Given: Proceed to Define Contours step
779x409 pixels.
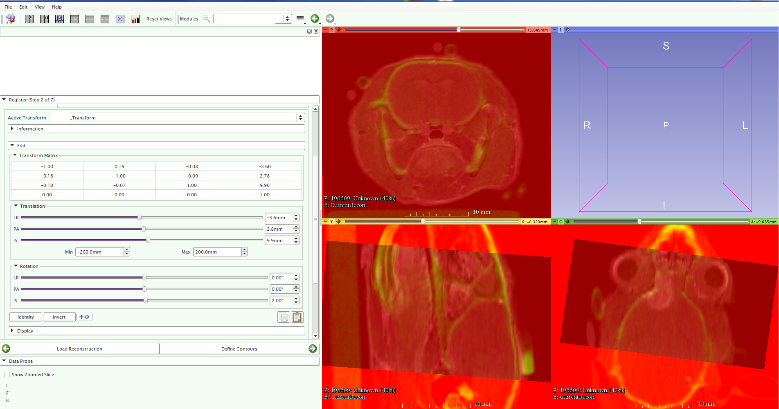Looking at the screenshot, I should (x=313, y=348).
